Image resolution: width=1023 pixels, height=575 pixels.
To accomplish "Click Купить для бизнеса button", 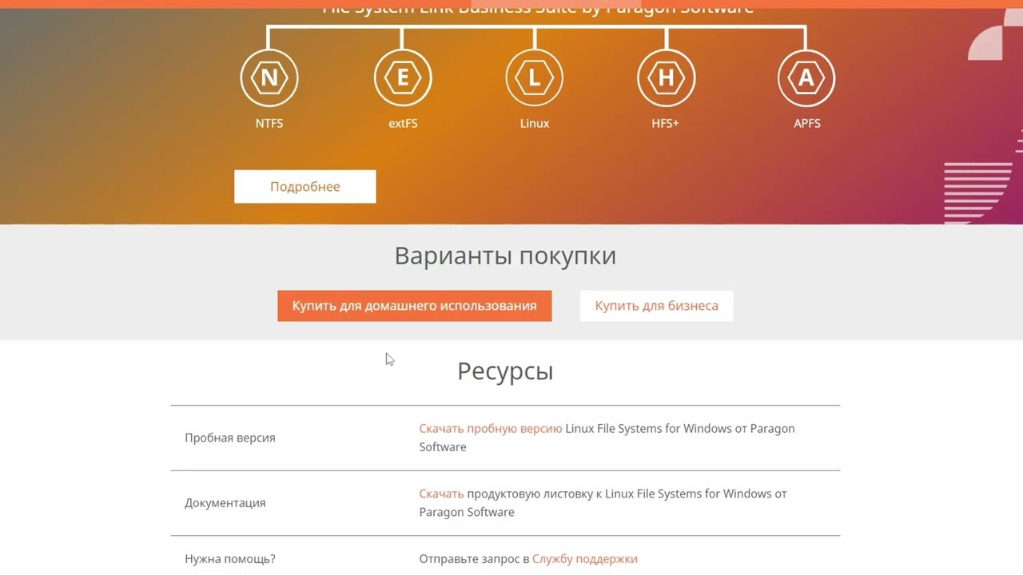I will click(656, 306).
